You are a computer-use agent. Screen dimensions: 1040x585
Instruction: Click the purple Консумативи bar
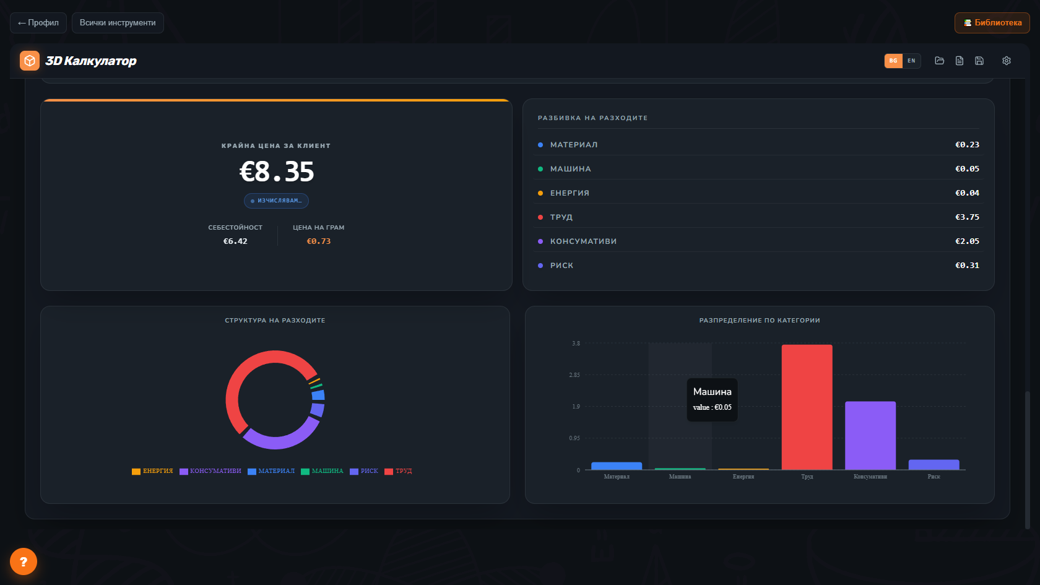pos(870,436)
